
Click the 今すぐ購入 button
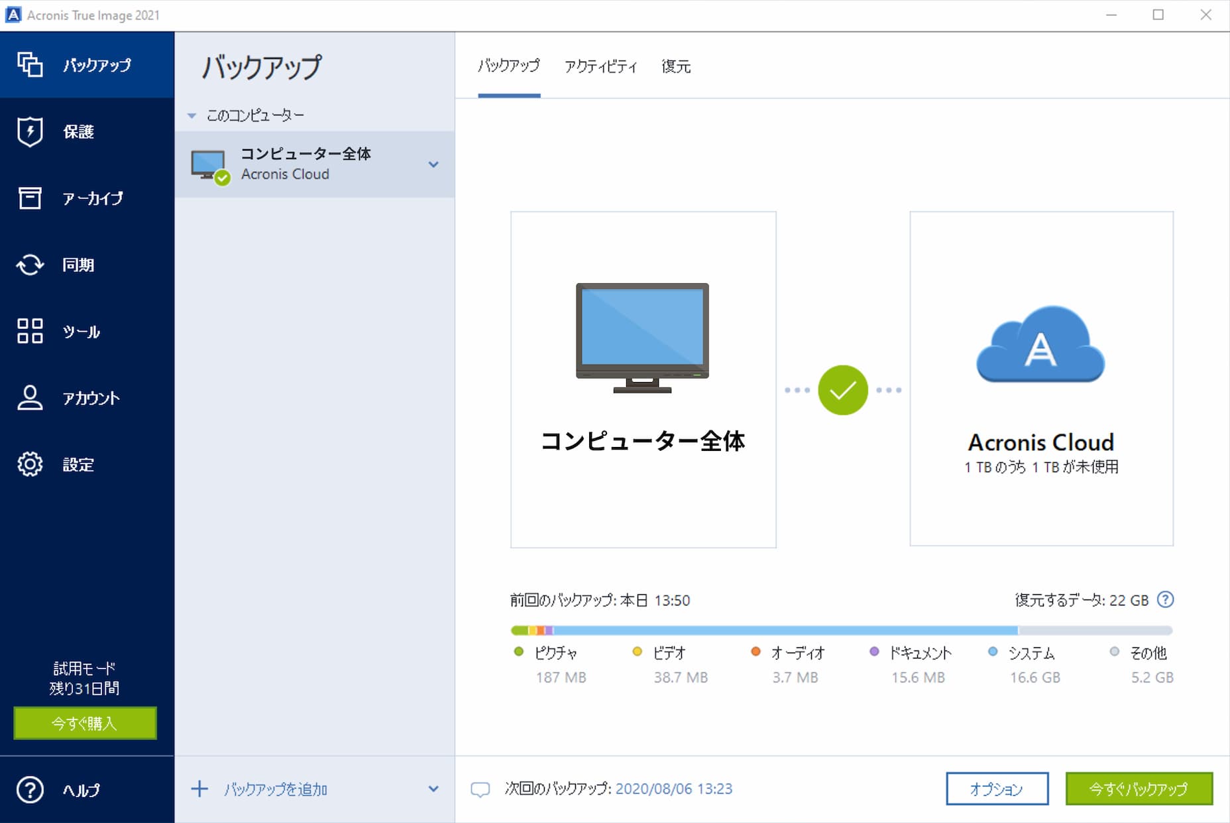(x=85, y=723)
